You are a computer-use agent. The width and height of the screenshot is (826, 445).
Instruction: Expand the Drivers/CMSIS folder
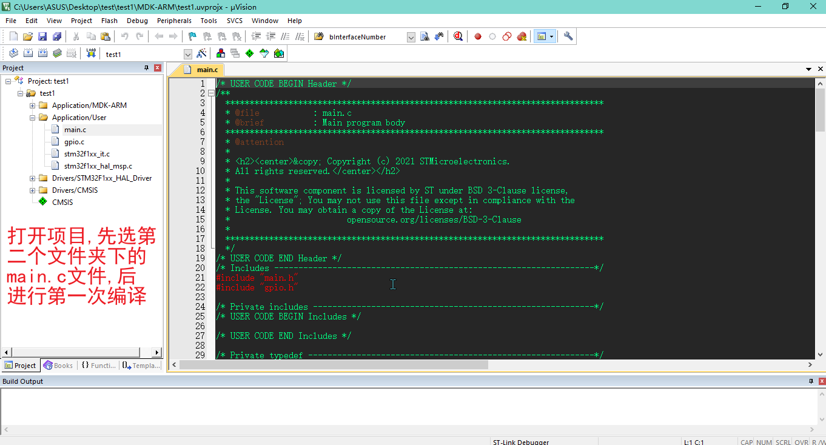point(32,190)
